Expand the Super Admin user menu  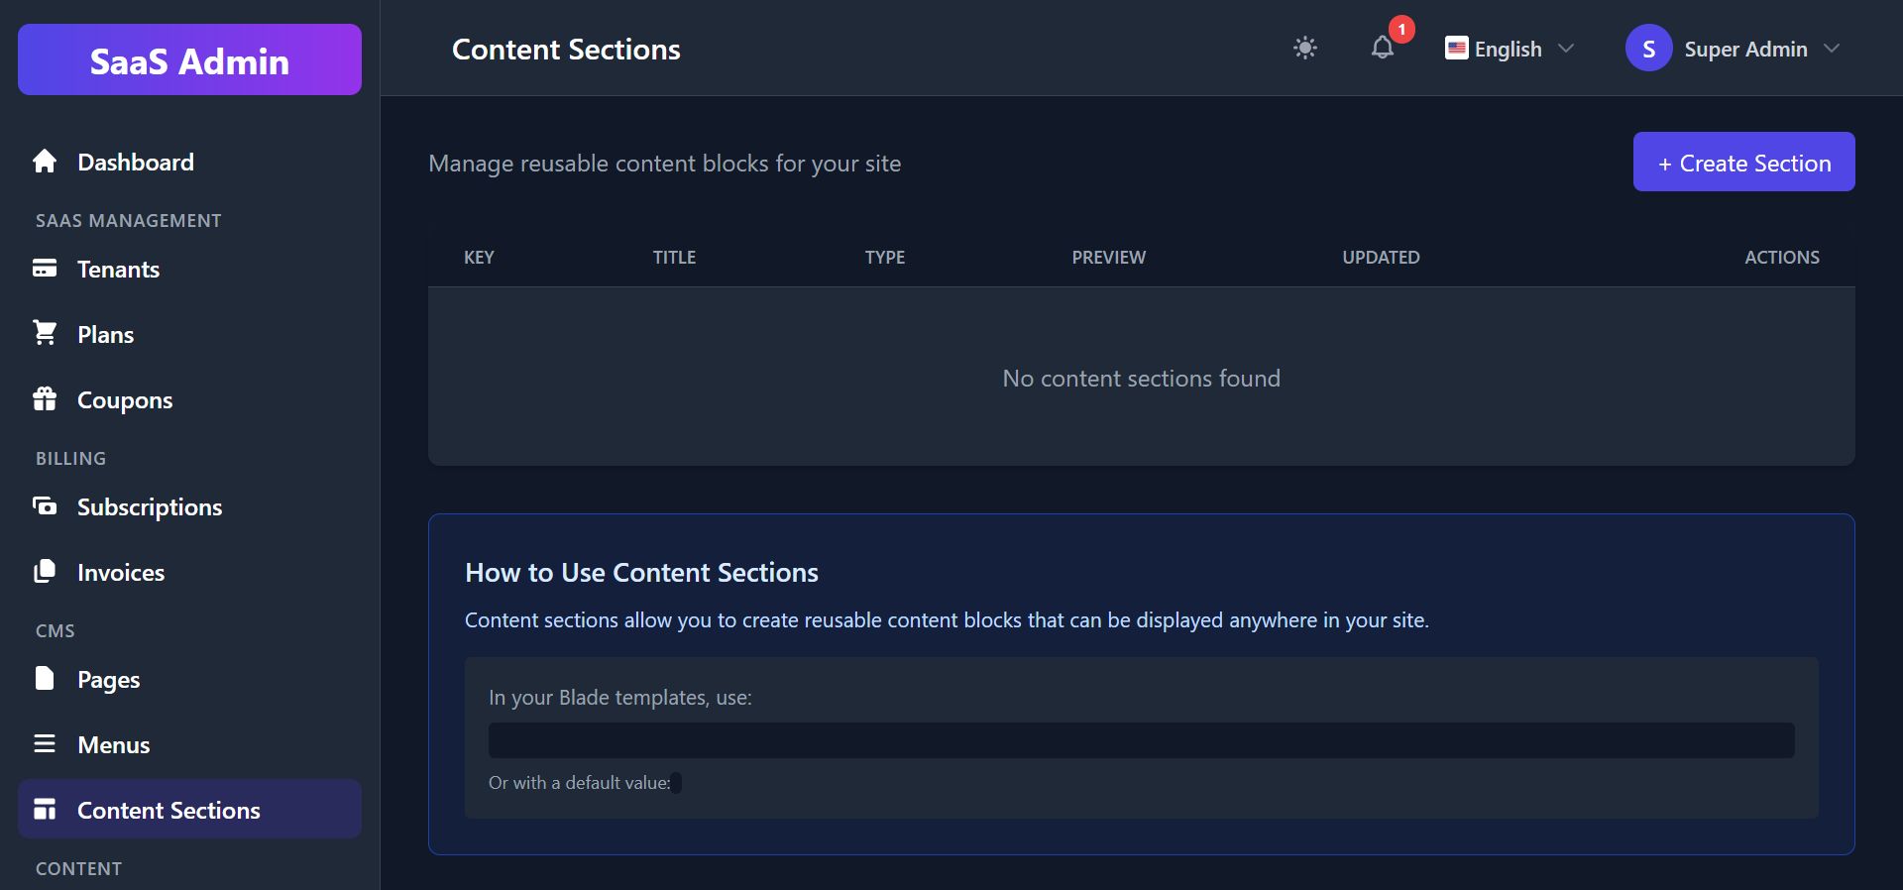point(1745,49)
